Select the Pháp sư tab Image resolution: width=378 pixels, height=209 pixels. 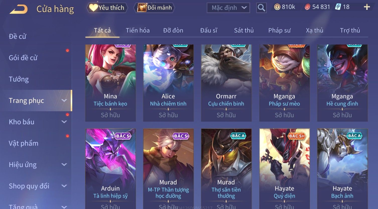coord(279,31)
